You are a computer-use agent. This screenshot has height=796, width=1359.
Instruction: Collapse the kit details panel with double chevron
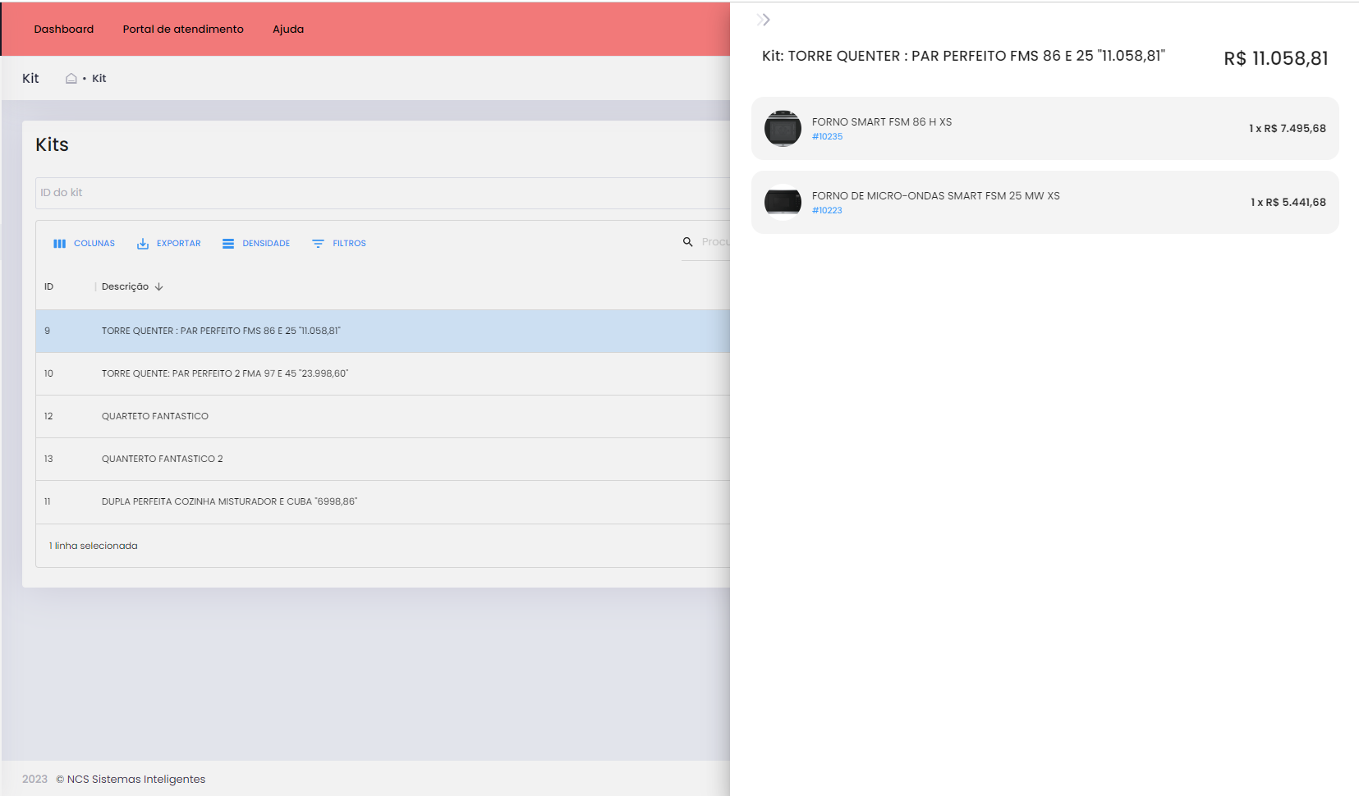click(764, 20)
